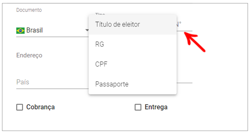The width and height of the screenshot is (250, 133).
Task: Select the Passaporte option
Action: (132, 84)
